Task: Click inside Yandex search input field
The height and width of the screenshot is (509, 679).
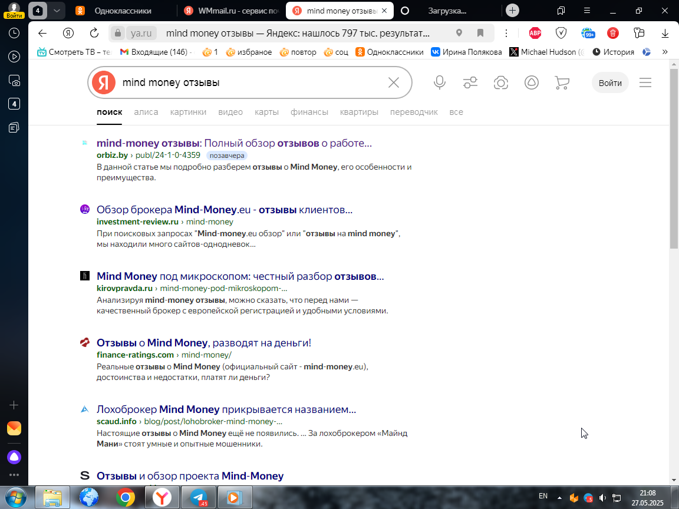Action: click(251, 82)
